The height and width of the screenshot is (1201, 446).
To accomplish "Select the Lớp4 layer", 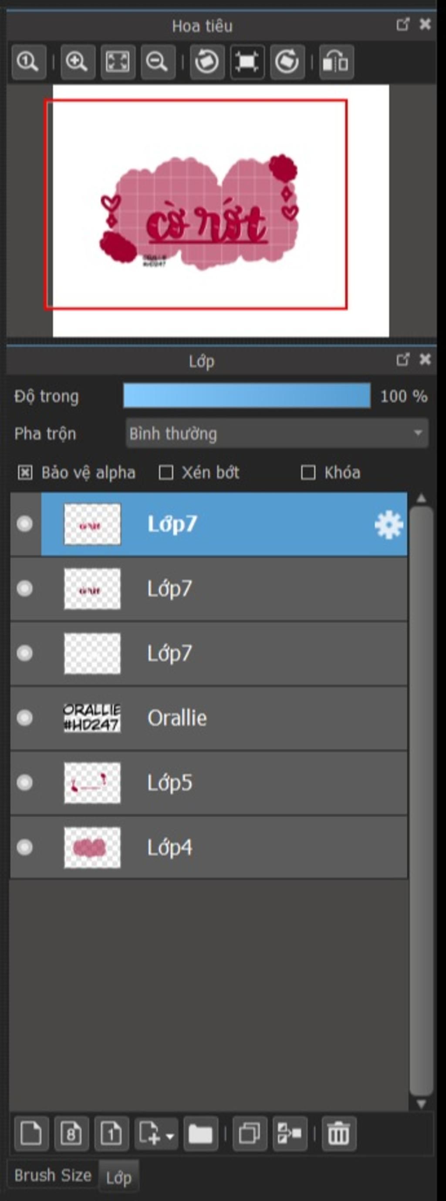I will (209, 847).
